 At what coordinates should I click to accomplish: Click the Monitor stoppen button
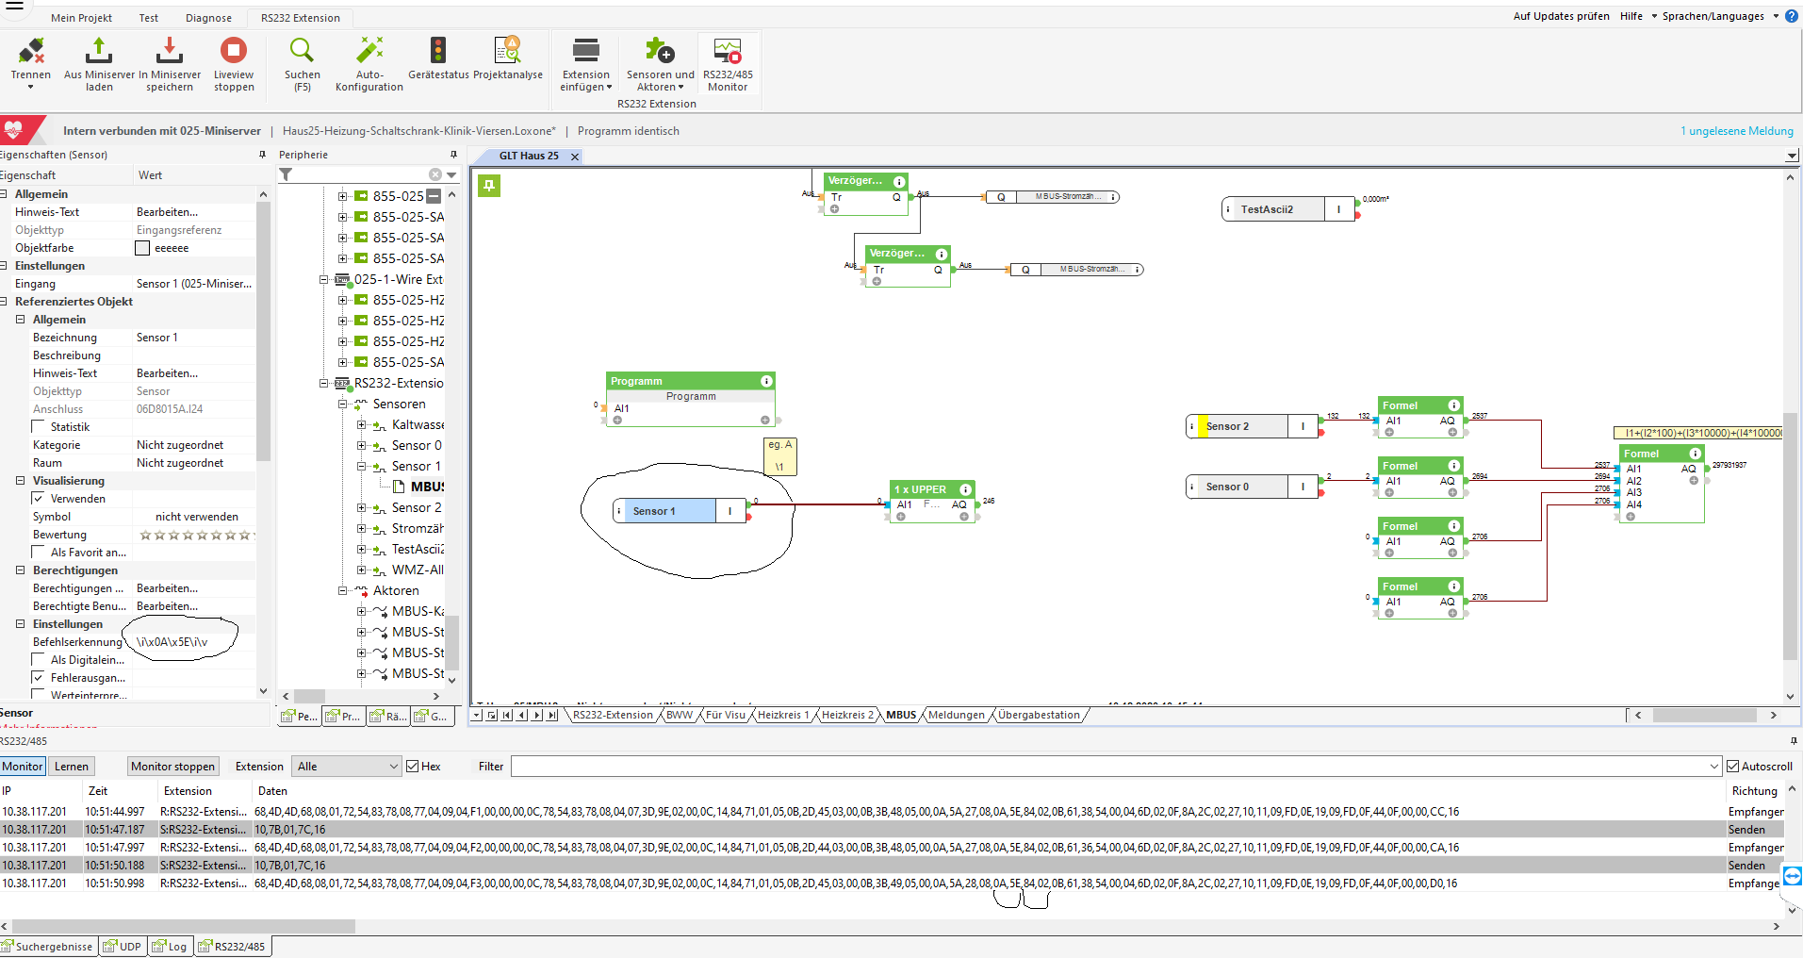172,767
